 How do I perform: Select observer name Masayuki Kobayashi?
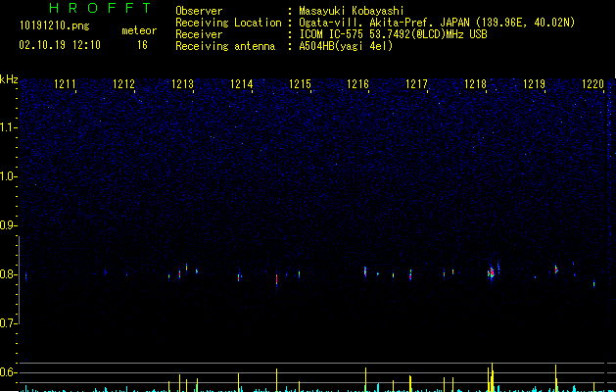352,11
